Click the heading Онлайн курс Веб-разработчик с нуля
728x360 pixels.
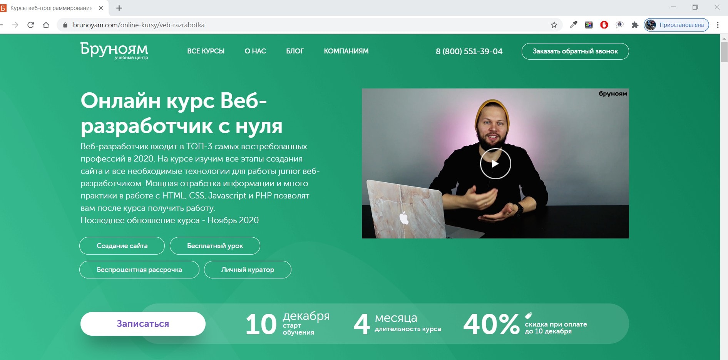pos(182,113)
